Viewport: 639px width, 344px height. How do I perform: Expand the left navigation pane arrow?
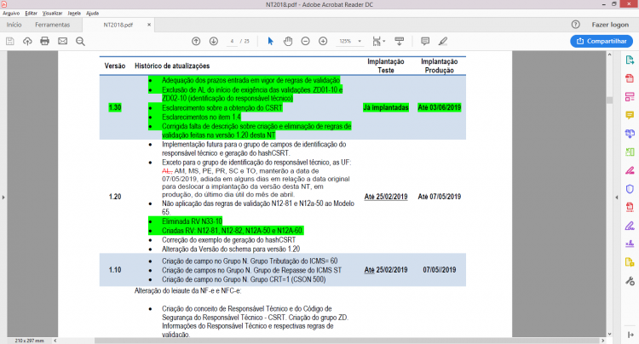tap(3, 198)
